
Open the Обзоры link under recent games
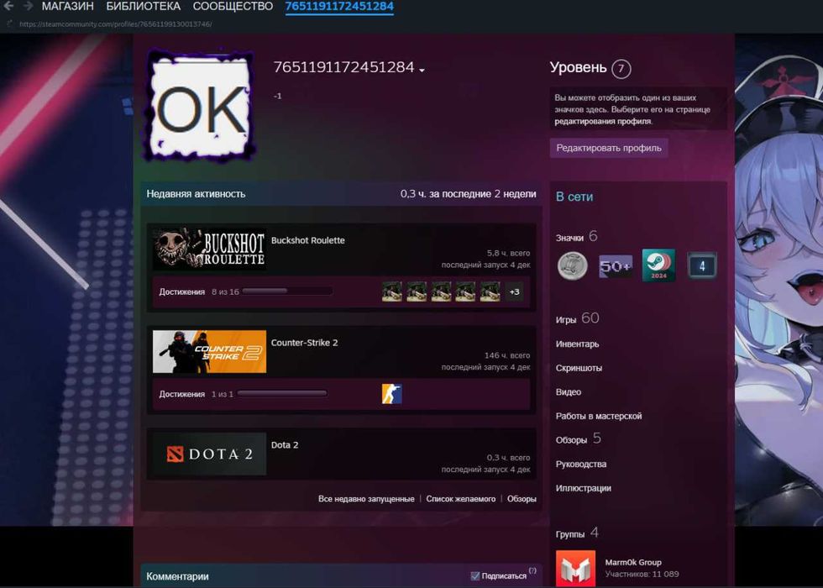[x=522, y=499]
